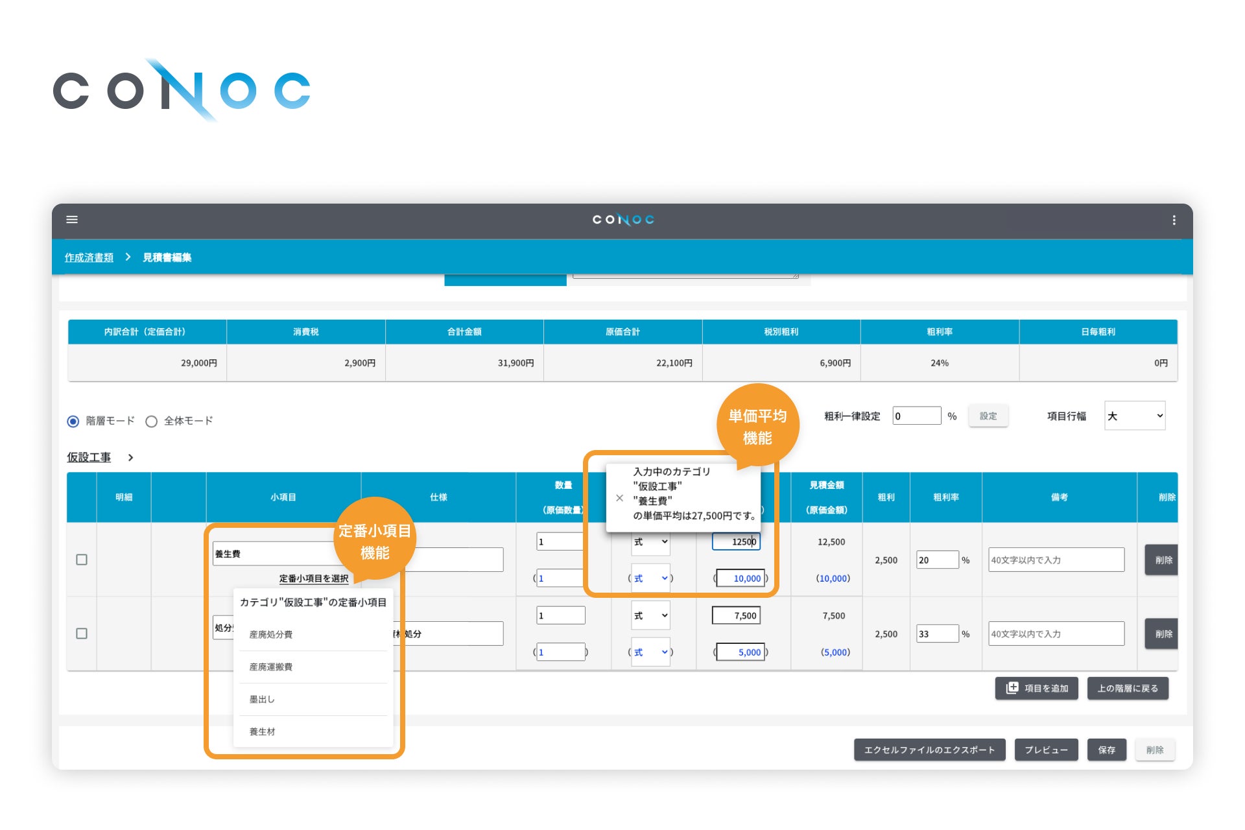Close the unit price average popup
The width and height of the screenshot is (1245, 830).
[619, 498]
